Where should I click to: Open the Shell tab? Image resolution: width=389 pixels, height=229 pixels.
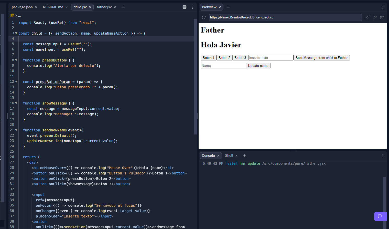(229, 155)
